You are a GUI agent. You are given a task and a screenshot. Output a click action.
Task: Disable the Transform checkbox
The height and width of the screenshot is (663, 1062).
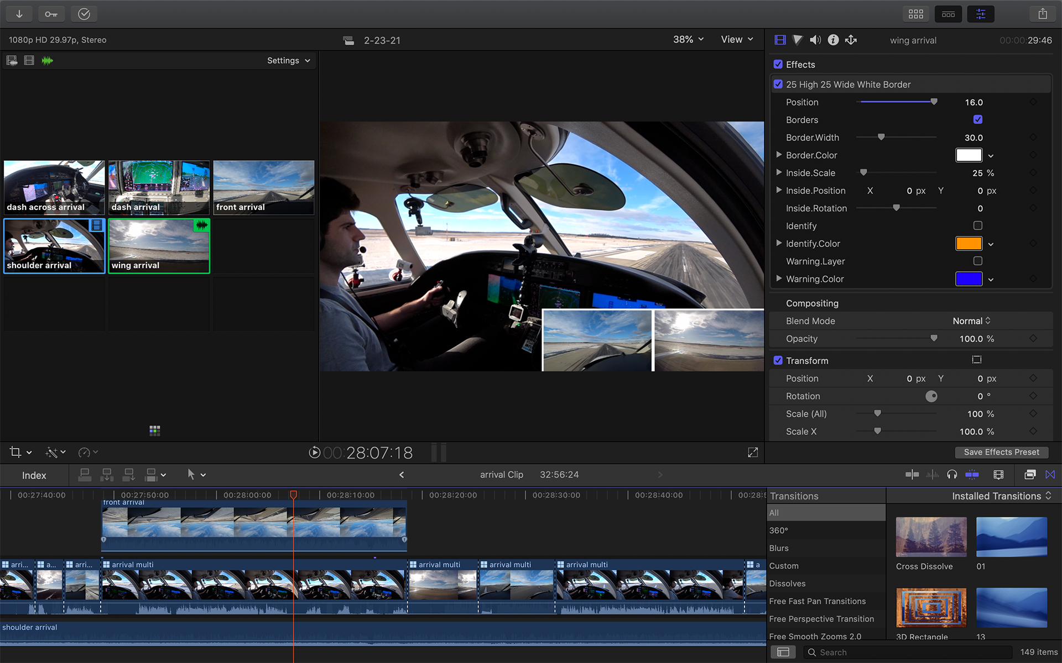pyautogui.click(x=778, y=360)
